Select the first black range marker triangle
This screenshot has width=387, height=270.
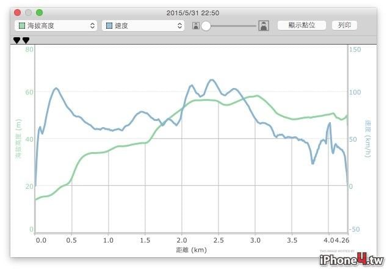click(x=16, y=40)
